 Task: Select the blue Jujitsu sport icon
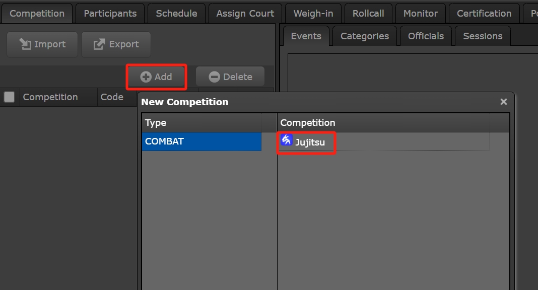pyautogui.click(x=287, y=140)
